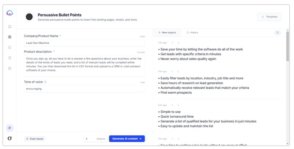Click the Tone of voice info icon
Image resolution: width=294 pixels, height=149 pixels.
pos(45,82)
